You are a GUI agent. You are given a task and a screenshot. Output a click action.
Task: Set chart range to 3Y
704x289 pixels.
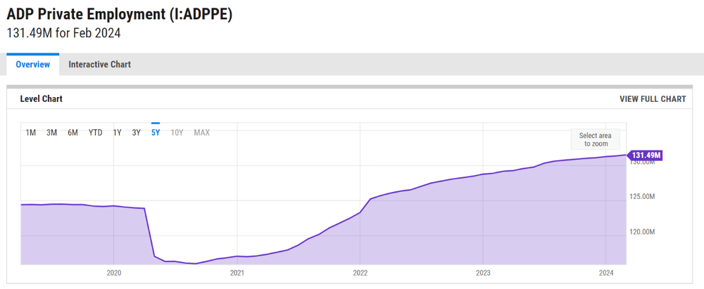click(137, 133)
